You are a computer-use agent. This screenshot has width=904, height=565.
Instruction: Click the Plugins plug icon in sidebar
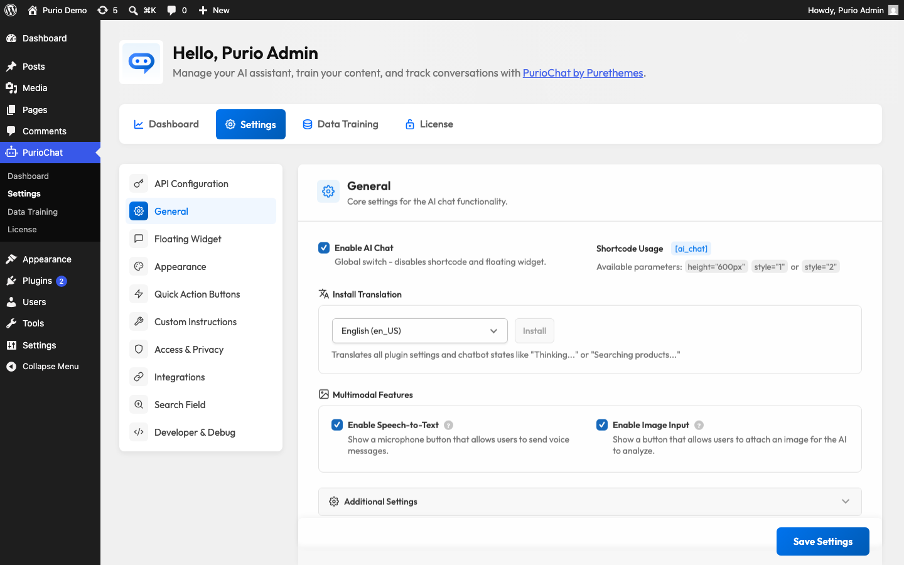[11, 281]
